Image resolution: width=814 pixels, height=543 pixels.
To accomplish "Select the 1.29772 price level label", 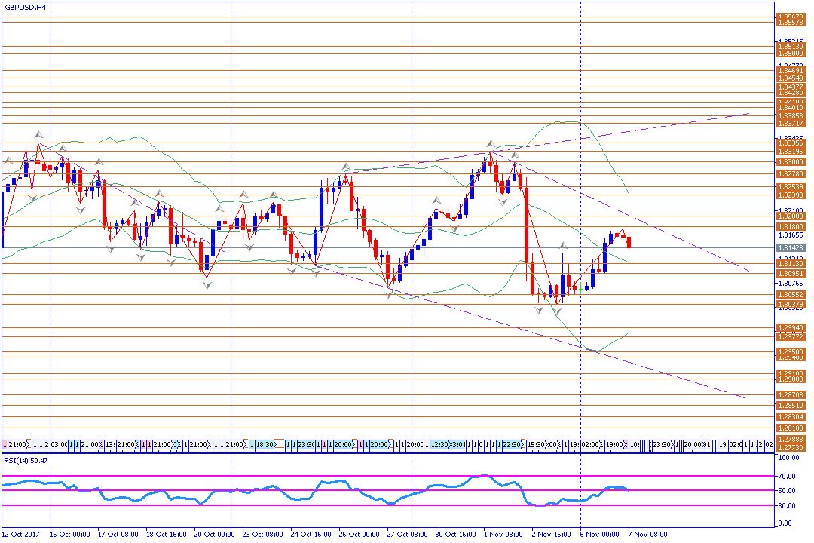I will tap(791, 336).
